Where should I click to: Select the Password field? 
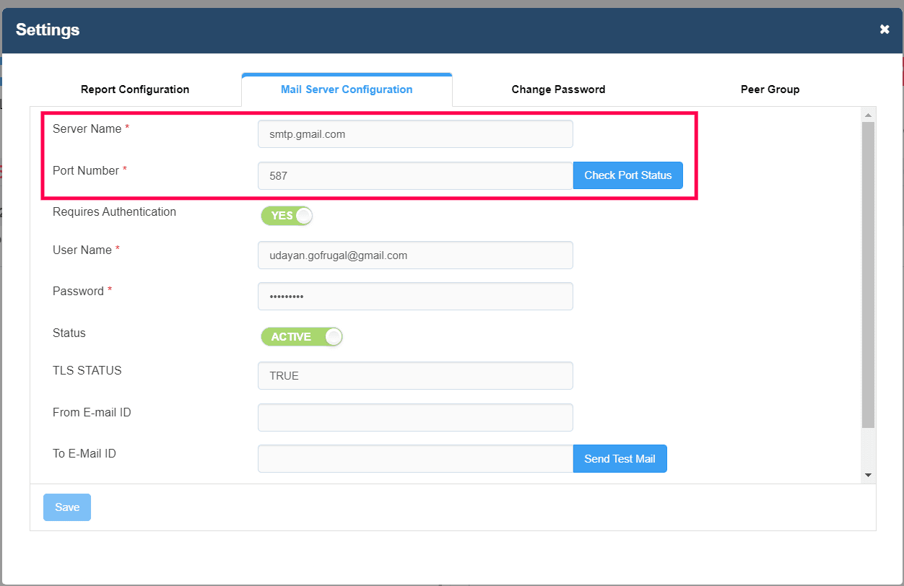[415, 297]
